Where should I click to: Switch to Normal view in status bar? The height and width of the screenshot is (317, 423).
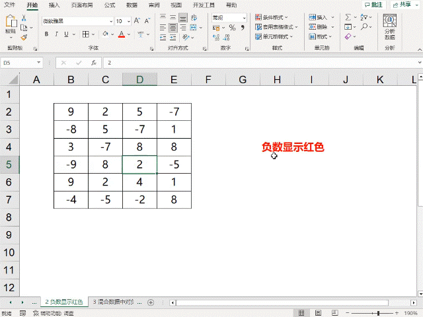(301, 312)
